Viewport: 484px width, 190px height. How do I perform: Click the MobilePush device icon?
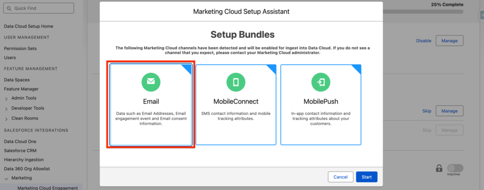point(321,82)
